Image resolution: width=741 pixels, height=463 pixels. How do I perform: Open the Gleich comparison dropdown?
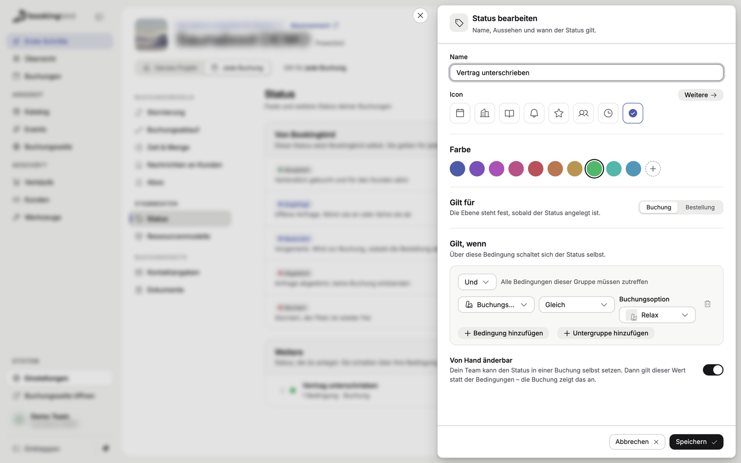pyautogui.click(x=577, y=305)
